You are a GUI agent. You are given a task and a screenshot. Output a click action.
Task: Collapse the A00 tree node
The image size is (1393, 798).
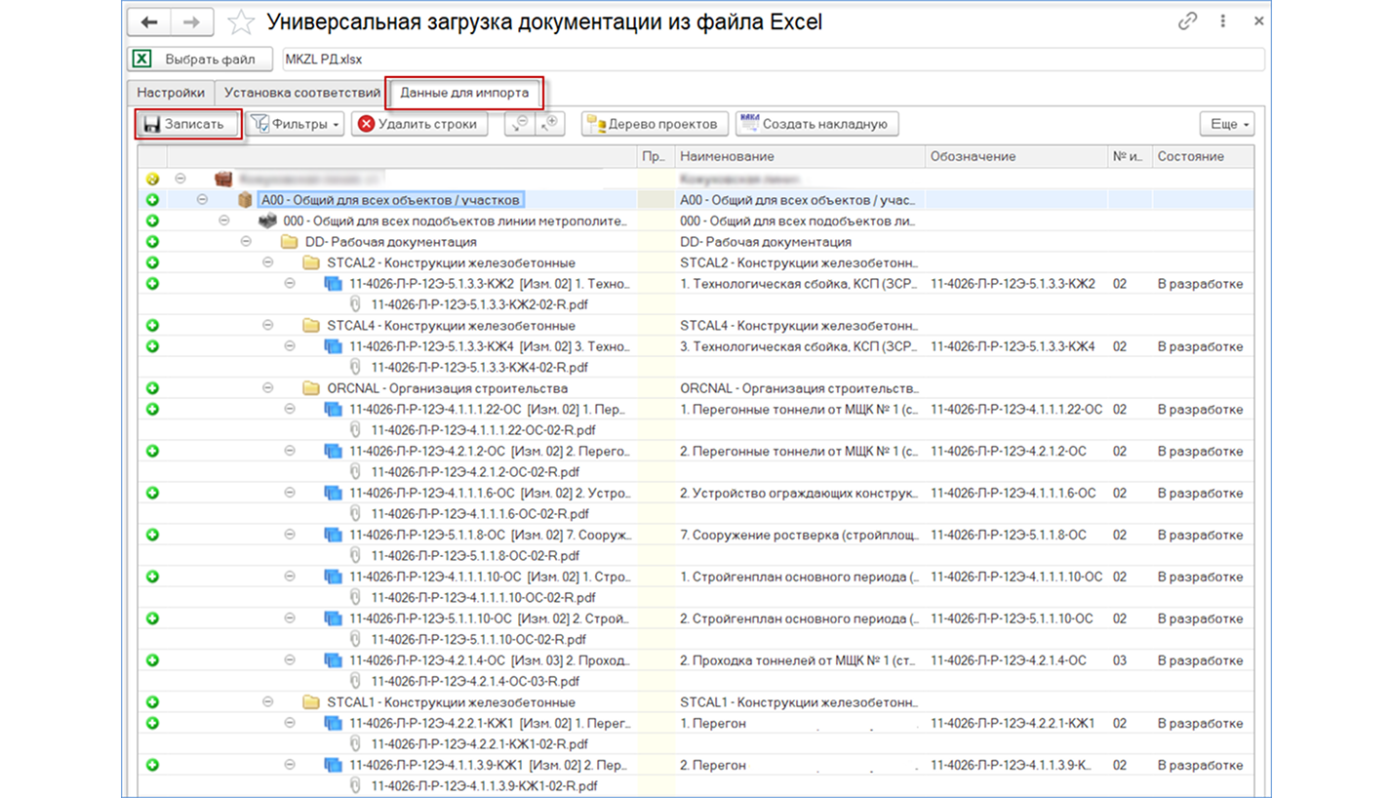tap(202, 200)
